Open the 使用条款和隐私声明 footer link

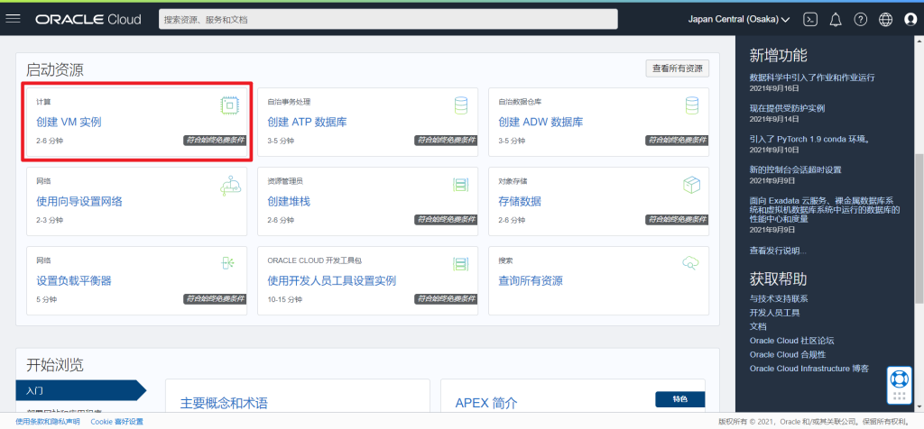(x=48, y=422)
